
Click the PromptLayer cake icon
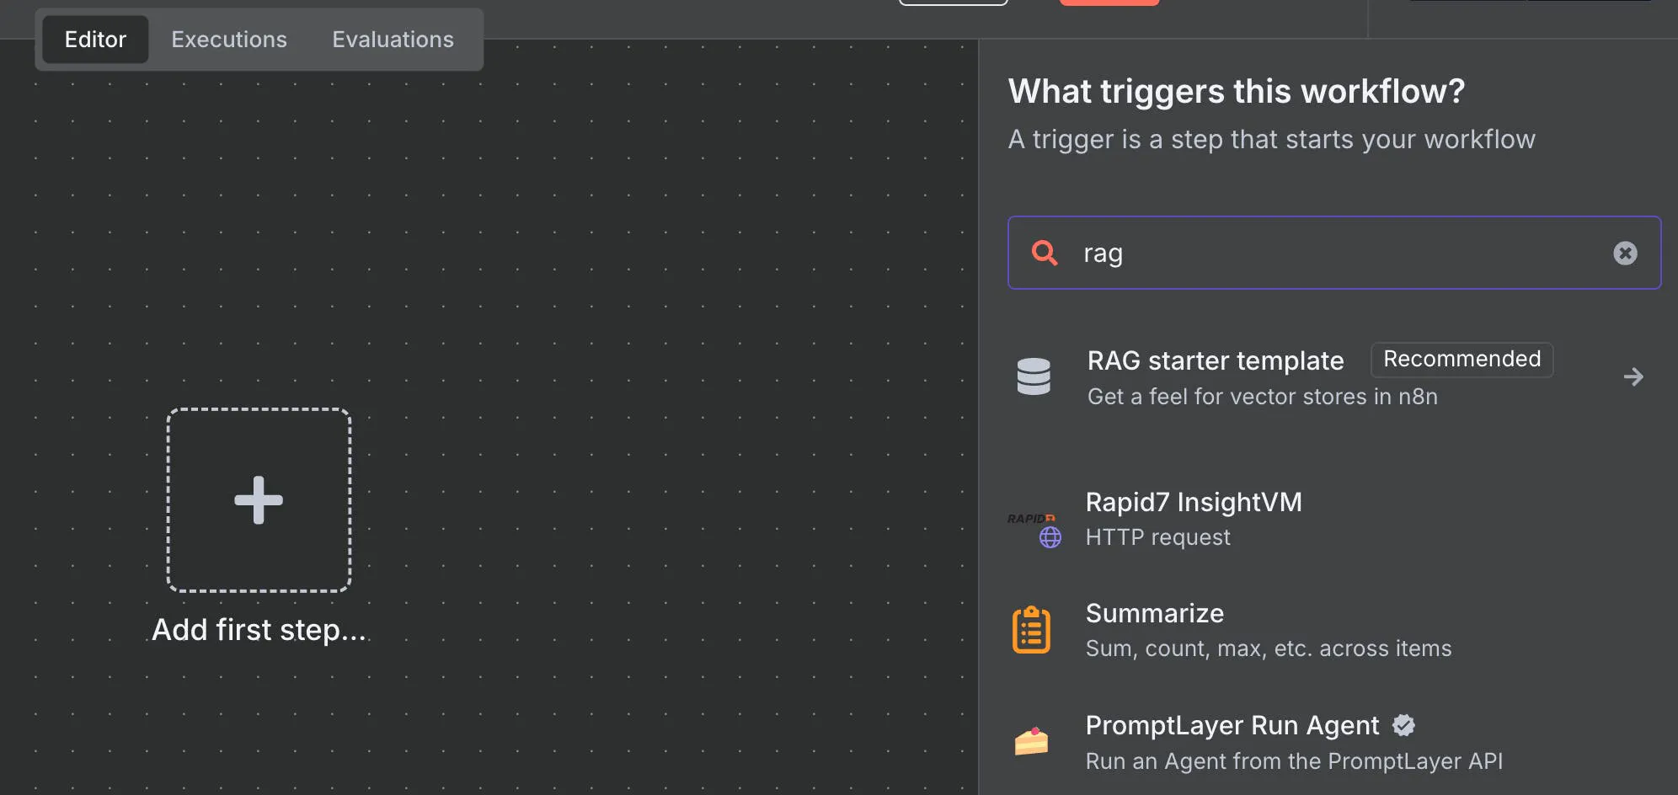coord(1031,741)
